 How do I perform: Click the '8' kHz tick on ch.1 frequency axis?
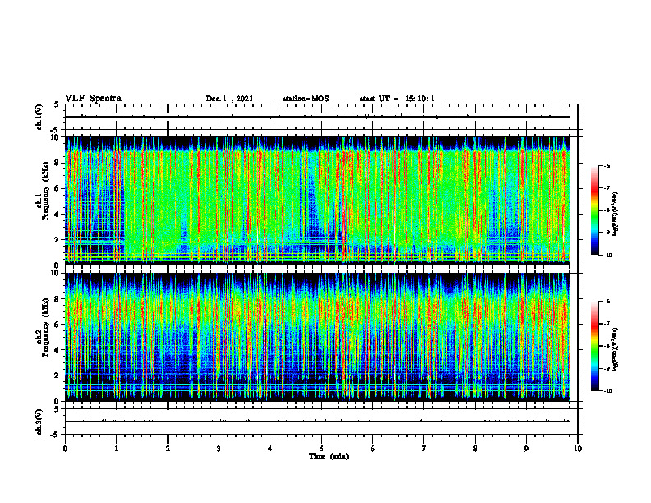57,163
